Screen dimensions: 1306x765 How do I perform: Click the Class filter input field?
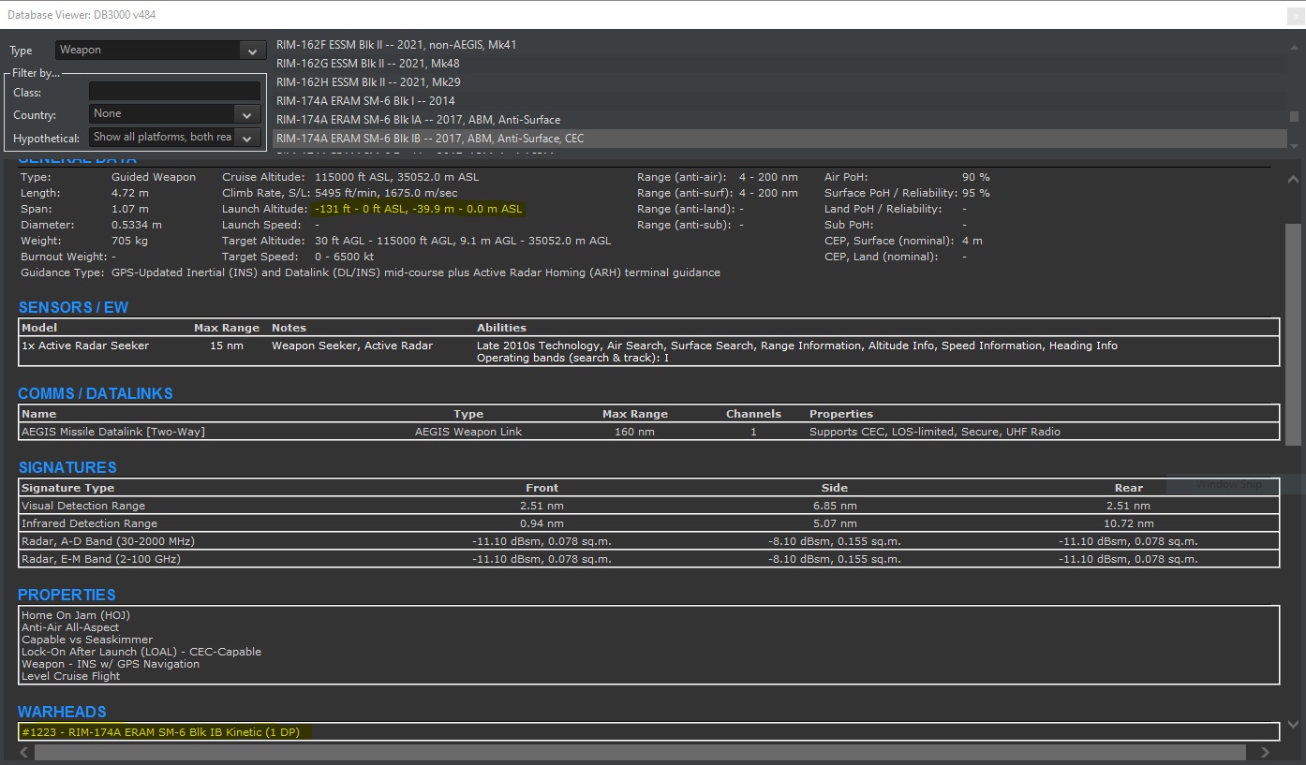click(175, 92)
